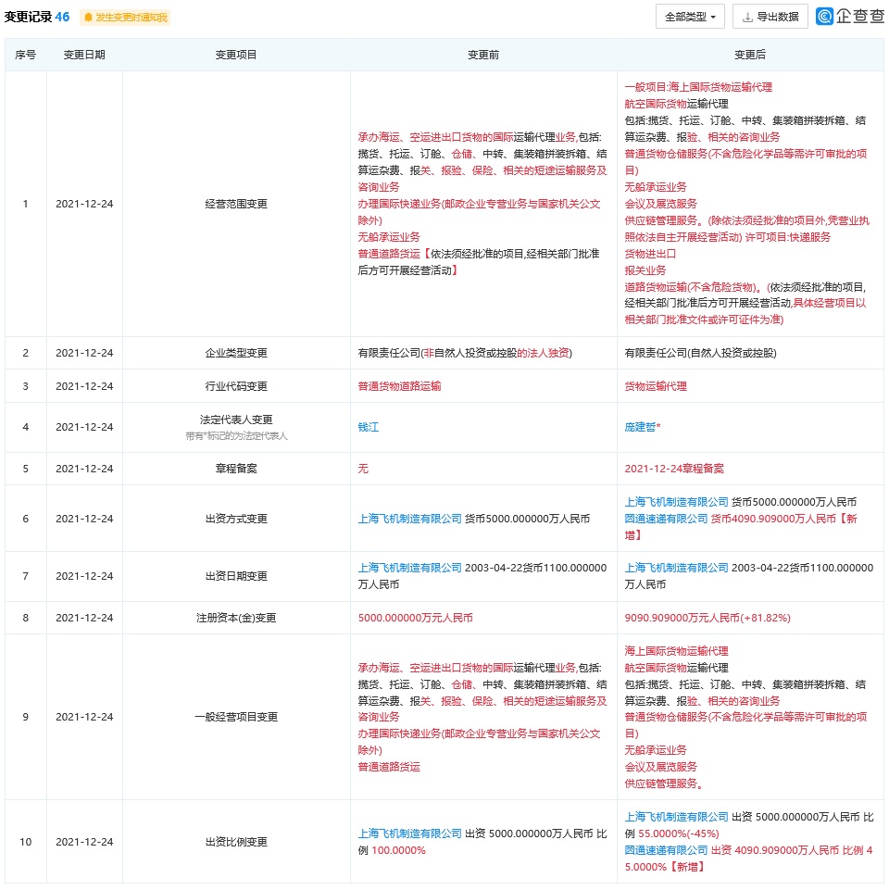889x890 pixels.
Task: Open 上海飞机制造有限公司 link in 出资日期变更 after column
Action: [x=677, y=568]
